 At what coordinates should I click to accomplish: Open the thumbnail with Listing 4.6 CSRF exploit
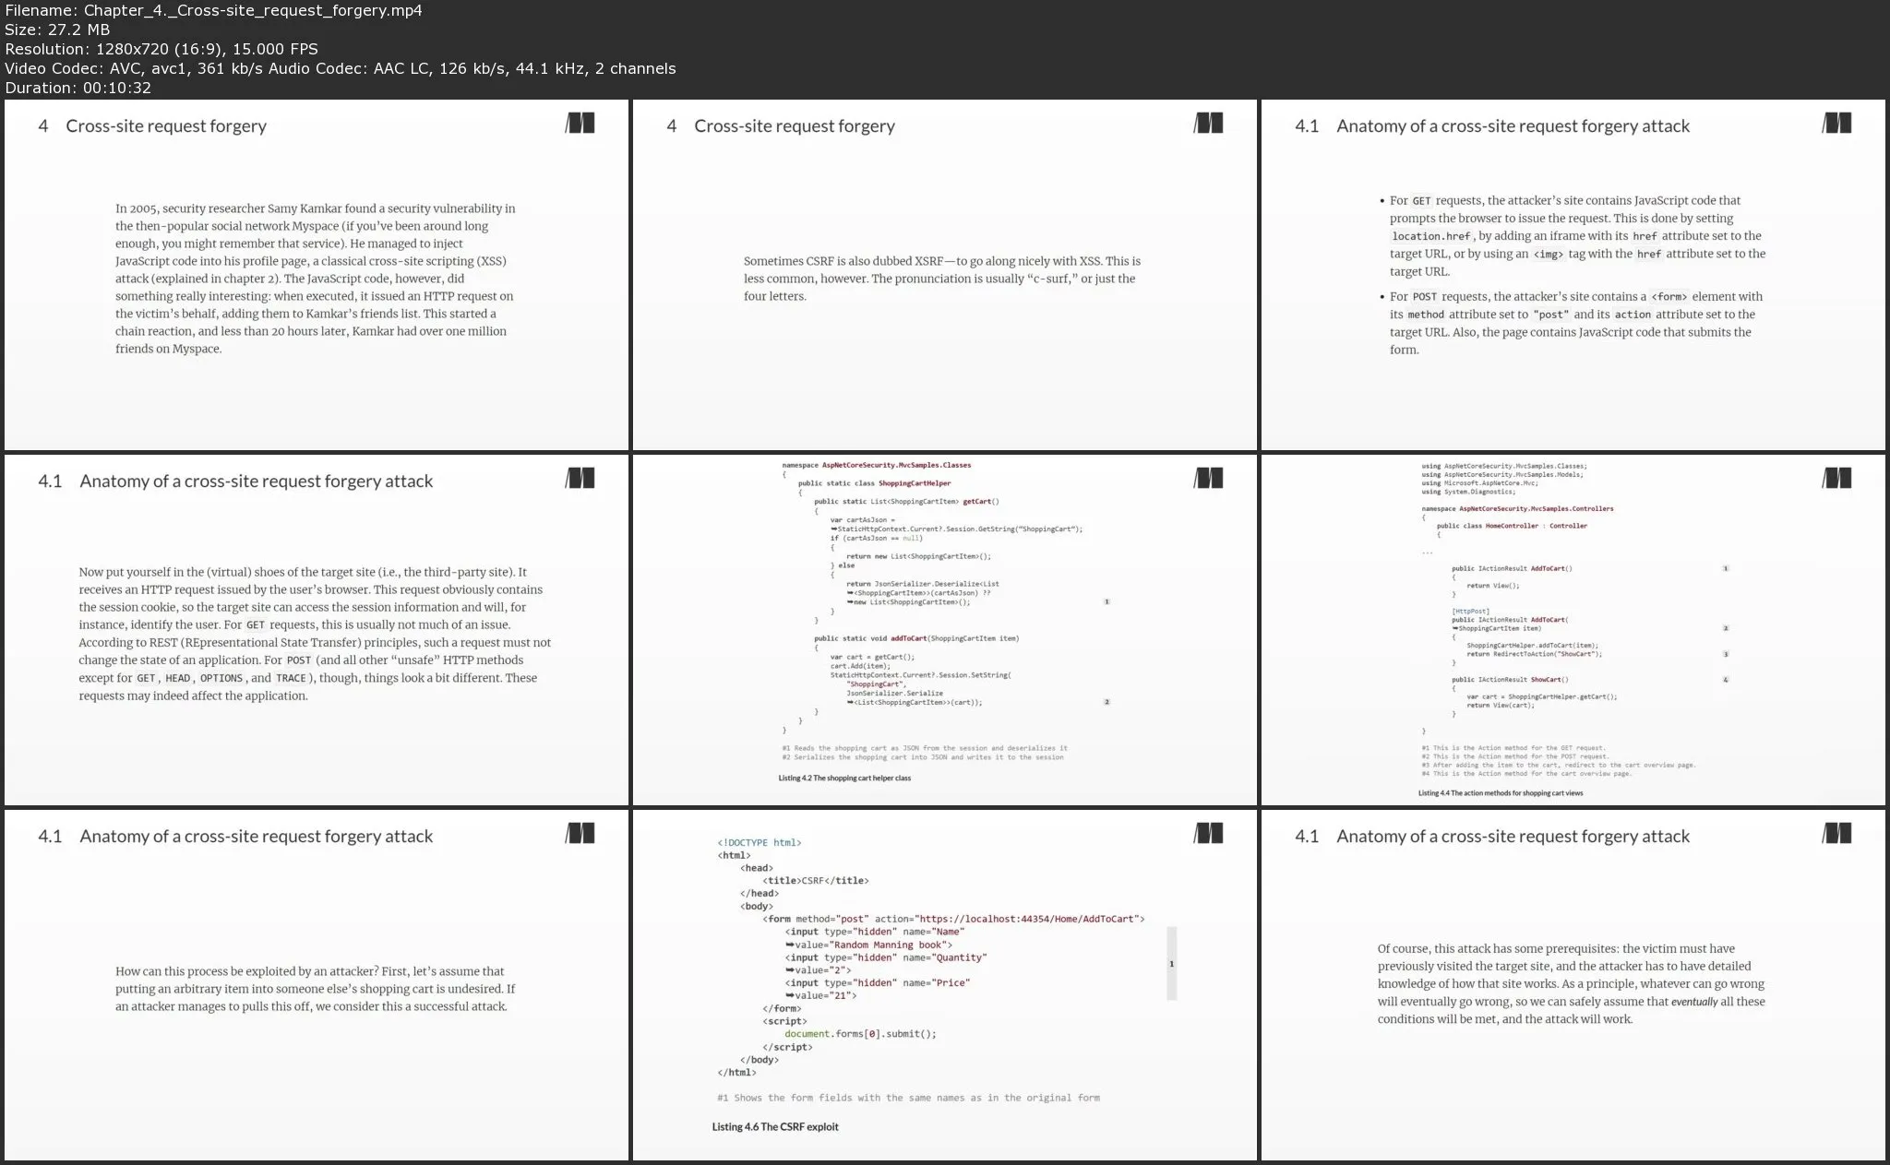[x=945, y=985]
